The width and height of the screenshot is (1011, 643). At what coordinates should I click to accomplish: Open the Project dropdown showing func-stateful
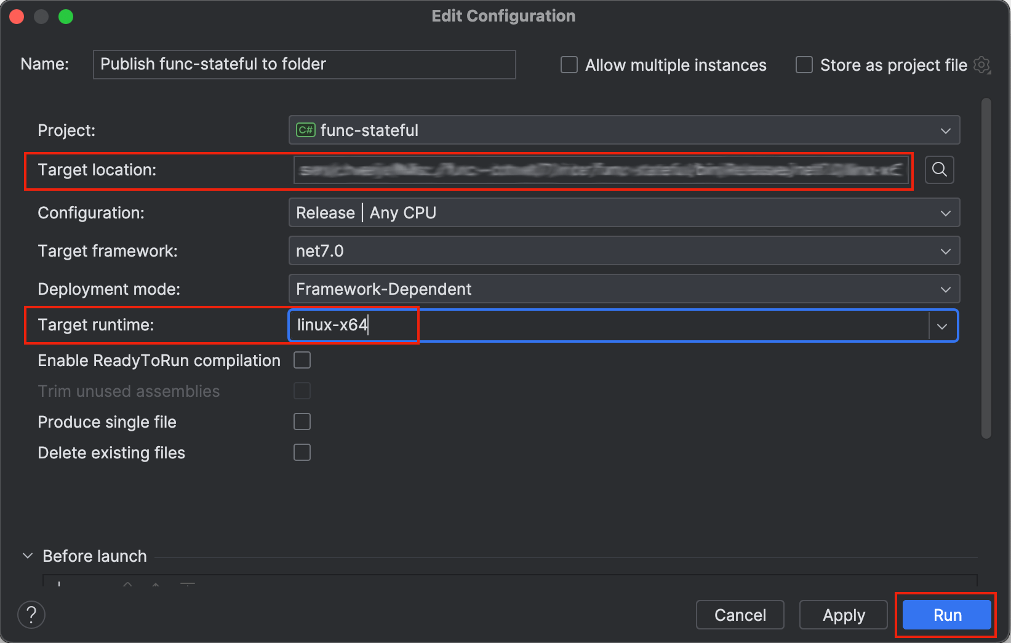pyautogui.click(x=624, y=130)
